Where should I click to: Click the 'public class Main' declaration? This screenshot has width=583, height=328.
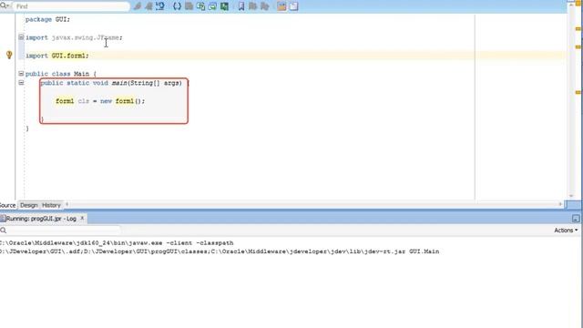click(57, 74)
